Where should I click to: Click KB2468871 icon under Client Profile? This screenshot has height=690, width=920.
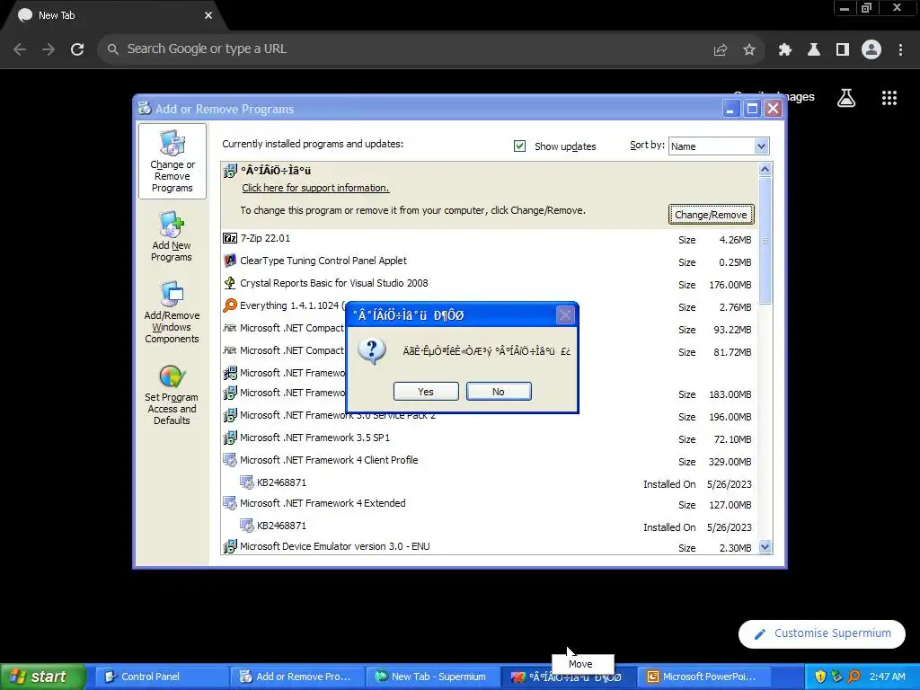(247, 482)
